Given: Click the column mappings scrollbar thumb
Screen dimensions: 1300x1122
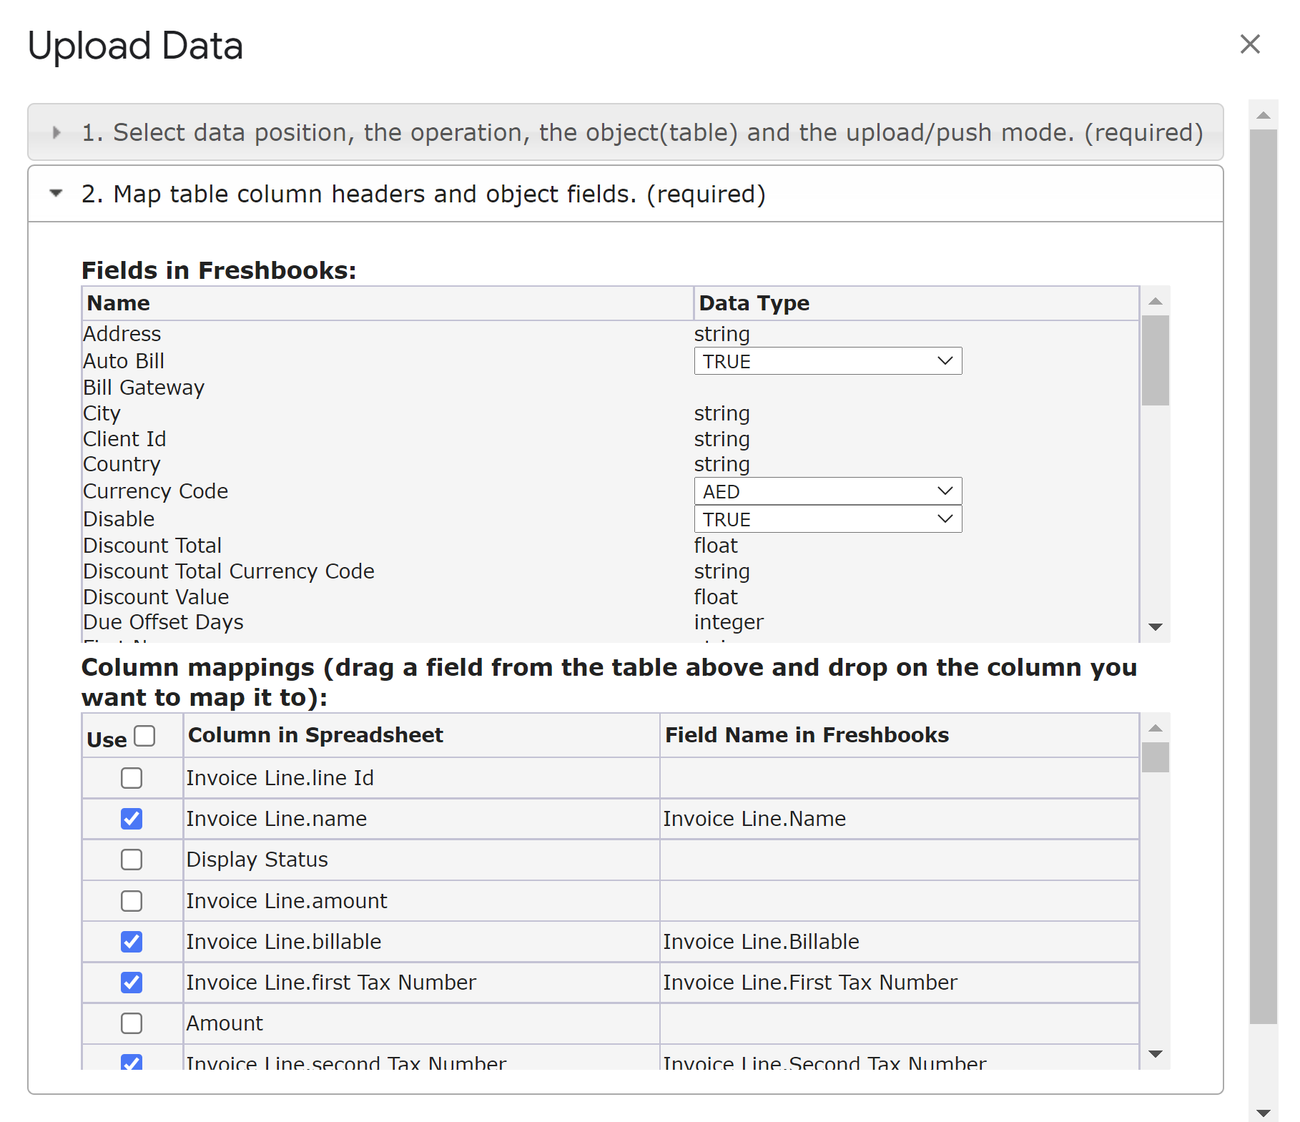Looking at the screenshot, I should [1155, 757].
